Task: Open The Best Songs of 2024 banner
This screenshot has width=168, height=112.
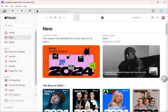Action: click(71, 61)
